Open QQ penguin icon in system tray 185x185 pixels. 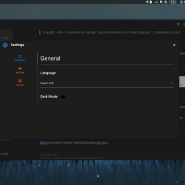(x=151, y=2)
